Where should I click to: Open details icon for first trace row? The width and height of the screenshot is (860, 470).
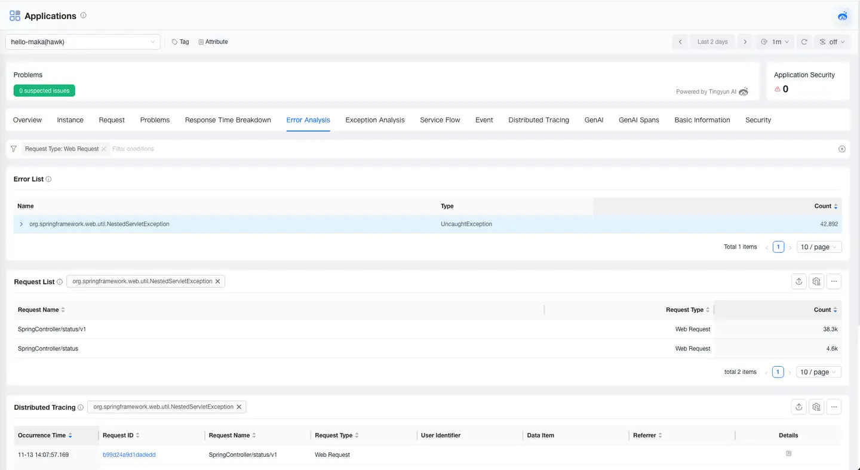point(788,454)
